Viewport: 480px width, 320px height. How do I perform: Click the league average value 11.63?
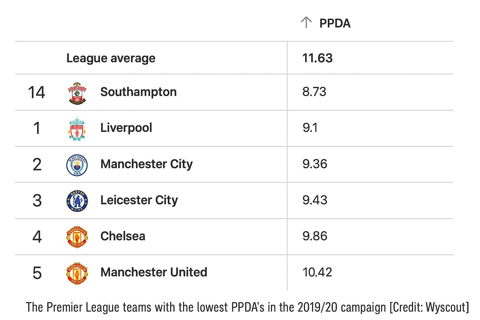(317, 58)
